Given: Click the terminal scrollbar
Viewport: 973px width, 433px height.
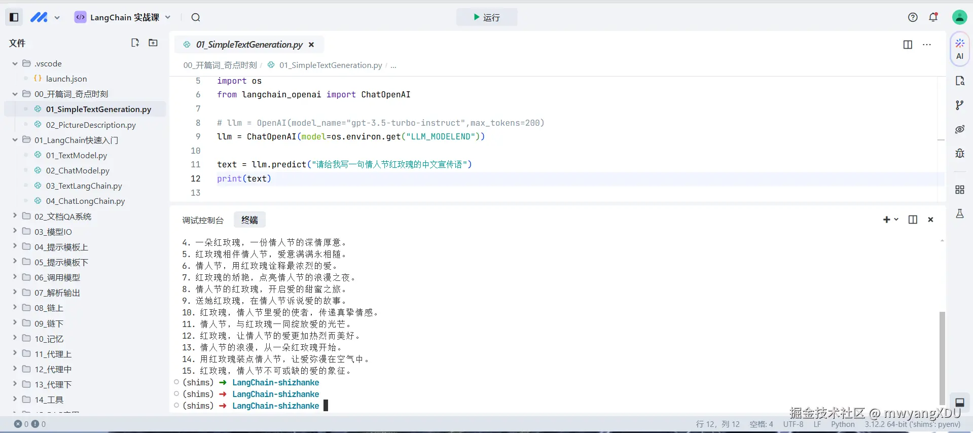Looking at the screenshot, I should point(942,357).
